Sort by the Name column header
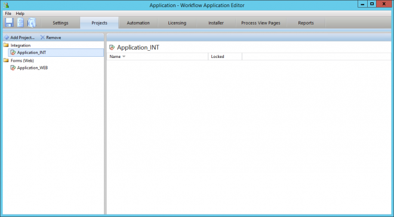This screenshot has width=394, height=217. point(158,56)
